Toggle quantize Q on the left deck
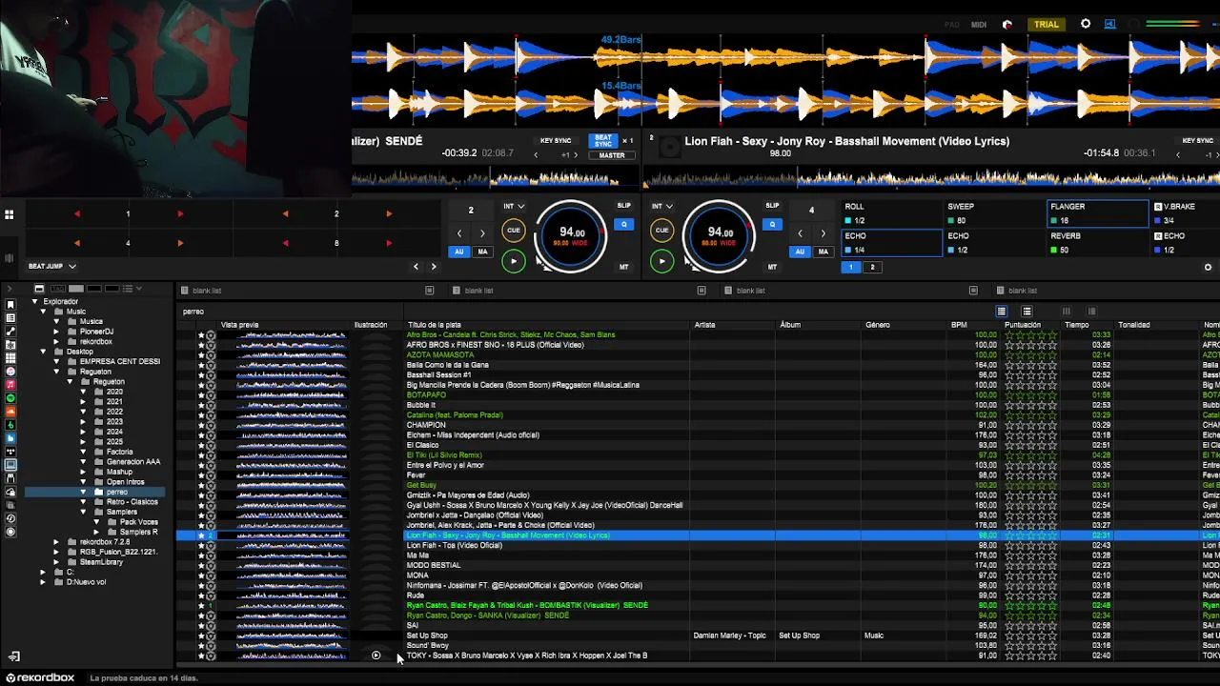 coord(624,225)
